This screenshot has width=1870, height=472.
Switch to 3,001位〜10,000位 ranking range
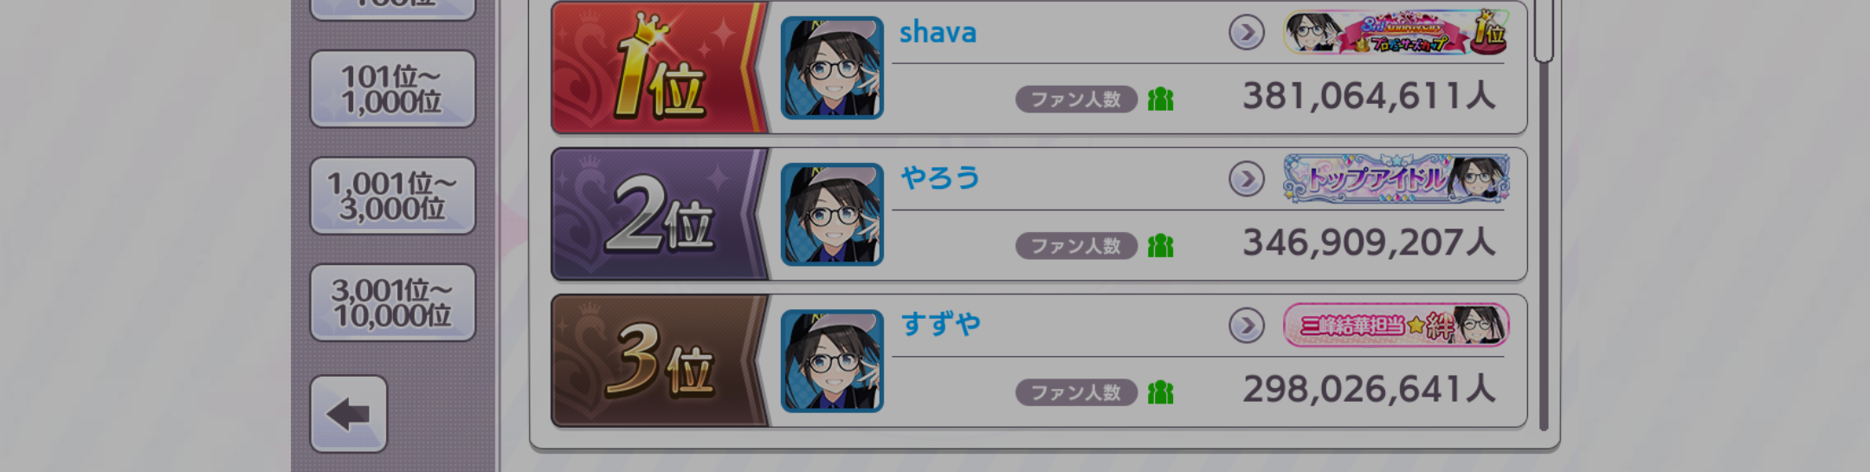coord(392,302)
